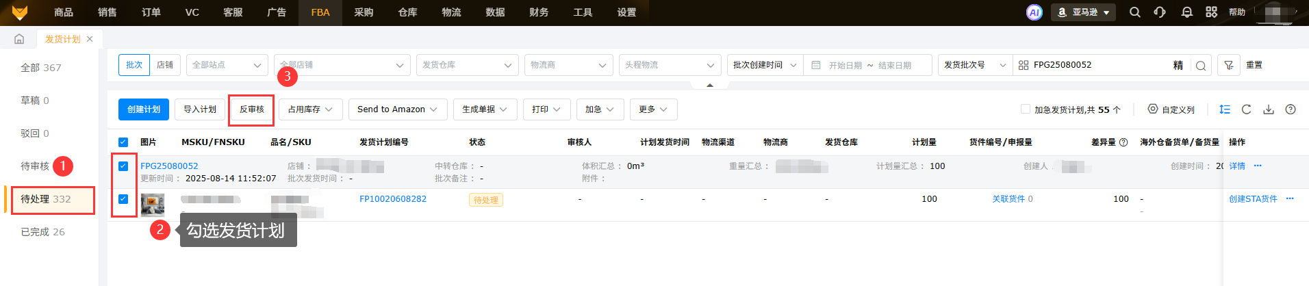Open the 发货仓库 dropdown
Screen dimensions: 1309x286
[x=468, y=65]
